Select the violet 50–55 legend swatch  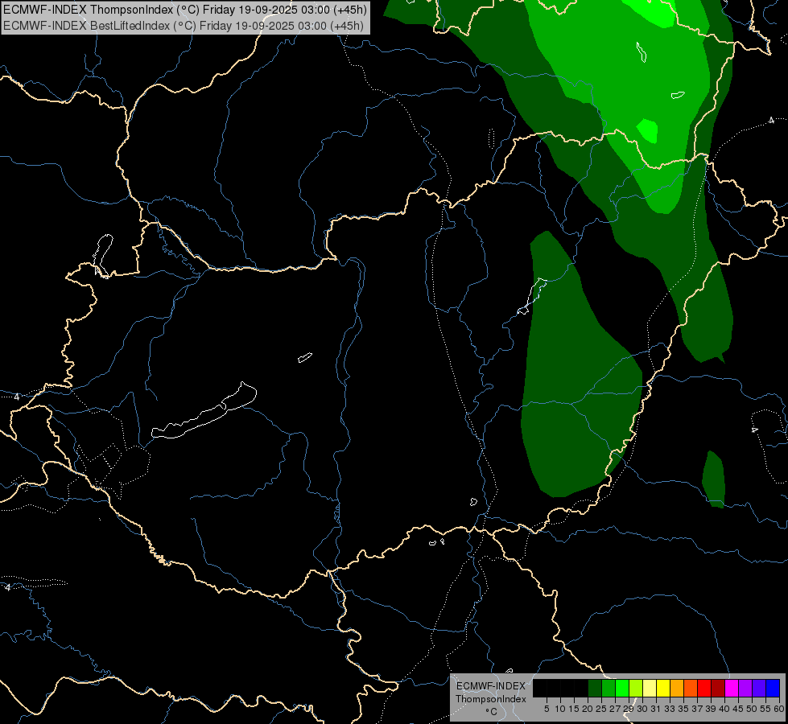point(759,688)
